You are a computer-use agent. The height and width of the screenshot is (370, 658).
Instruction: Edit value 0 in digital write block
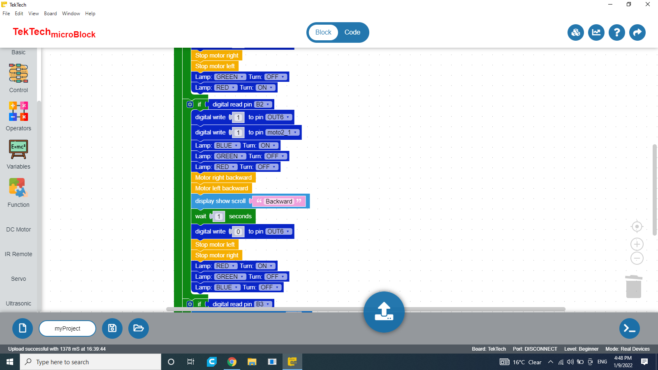click(238, 232)
